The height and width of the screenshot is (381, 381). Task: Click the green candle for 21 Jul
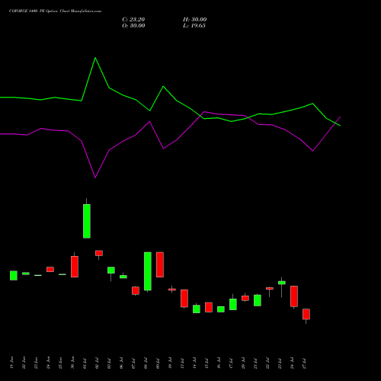(258, 300)
